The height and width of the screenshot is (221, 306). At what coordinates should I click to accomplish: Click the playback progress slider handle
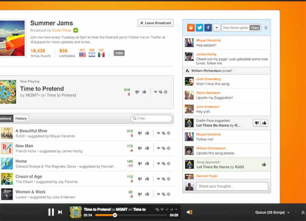[x=115, y=215]
